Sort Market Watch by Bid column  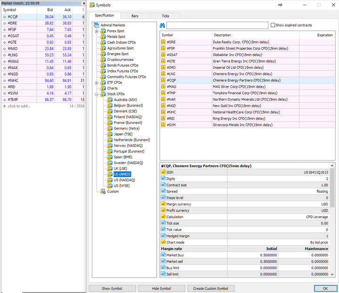click(x=46, y=10)
